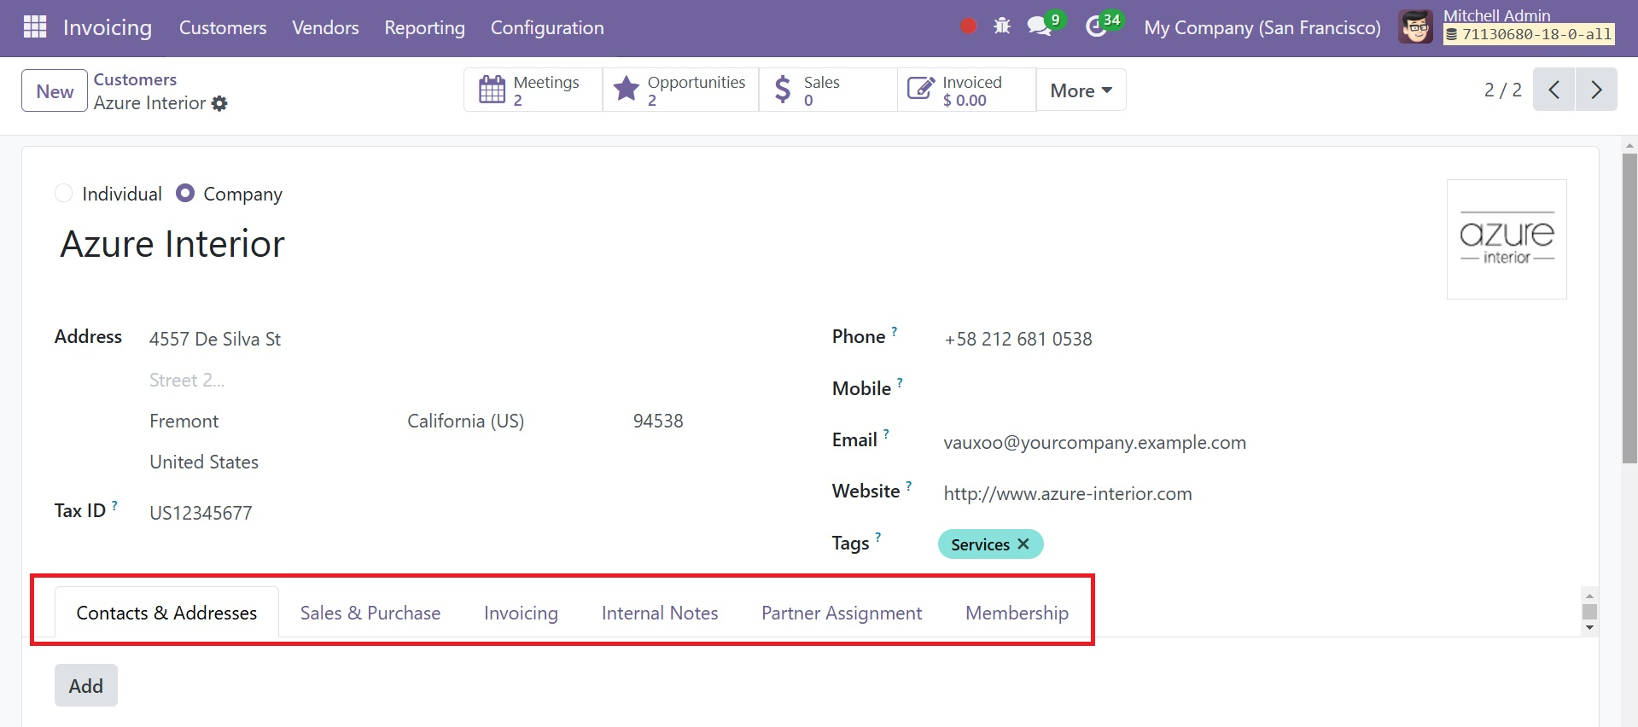Viewport: 1638px width, 727px height.
Task: Switch to Contacts & Addresses tab
Action: 166,613
